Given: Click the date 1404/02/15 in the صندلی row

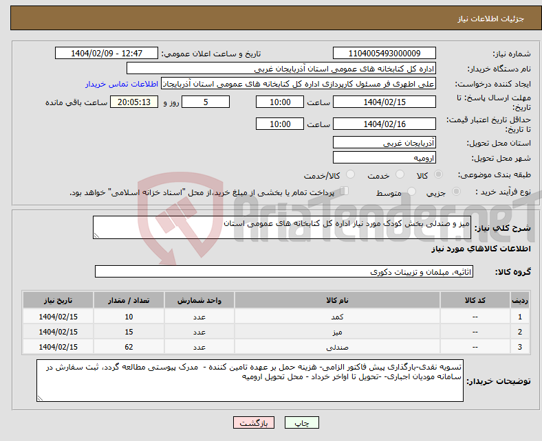Looking at the screenshot, I should [x=58, y=347].
